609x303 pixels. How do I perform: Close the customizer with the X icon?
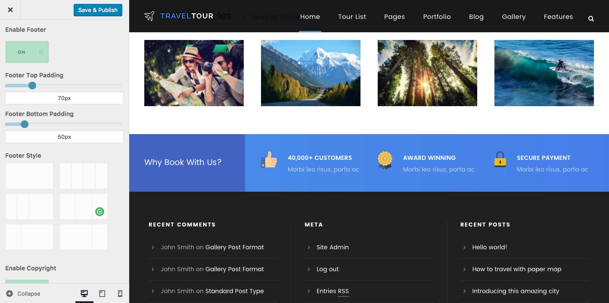pyautogui.click(x=10, y=10)
